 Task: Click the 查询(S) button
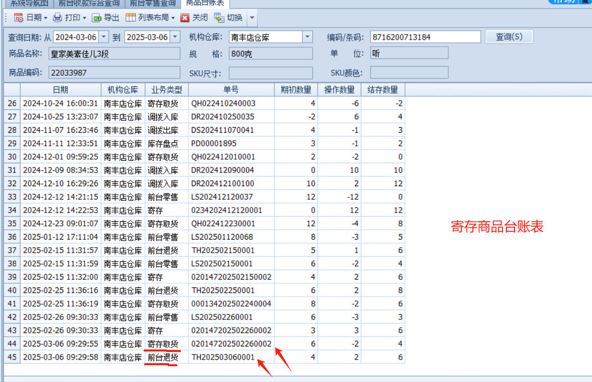[509, 37]
